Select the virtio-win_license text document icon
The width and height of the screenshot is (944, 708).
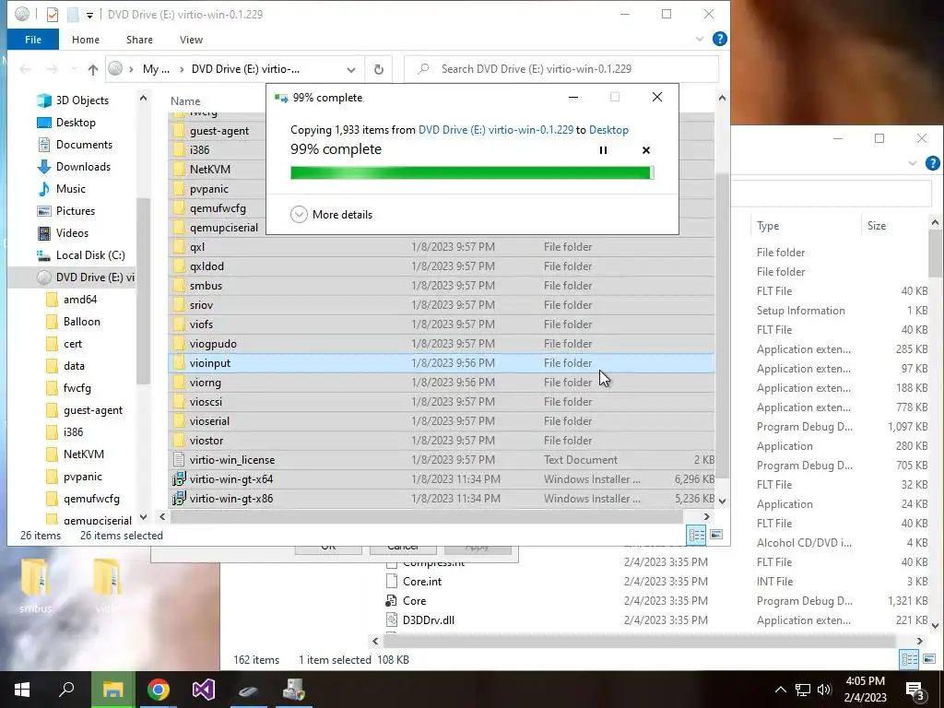[x=179, y=460]
